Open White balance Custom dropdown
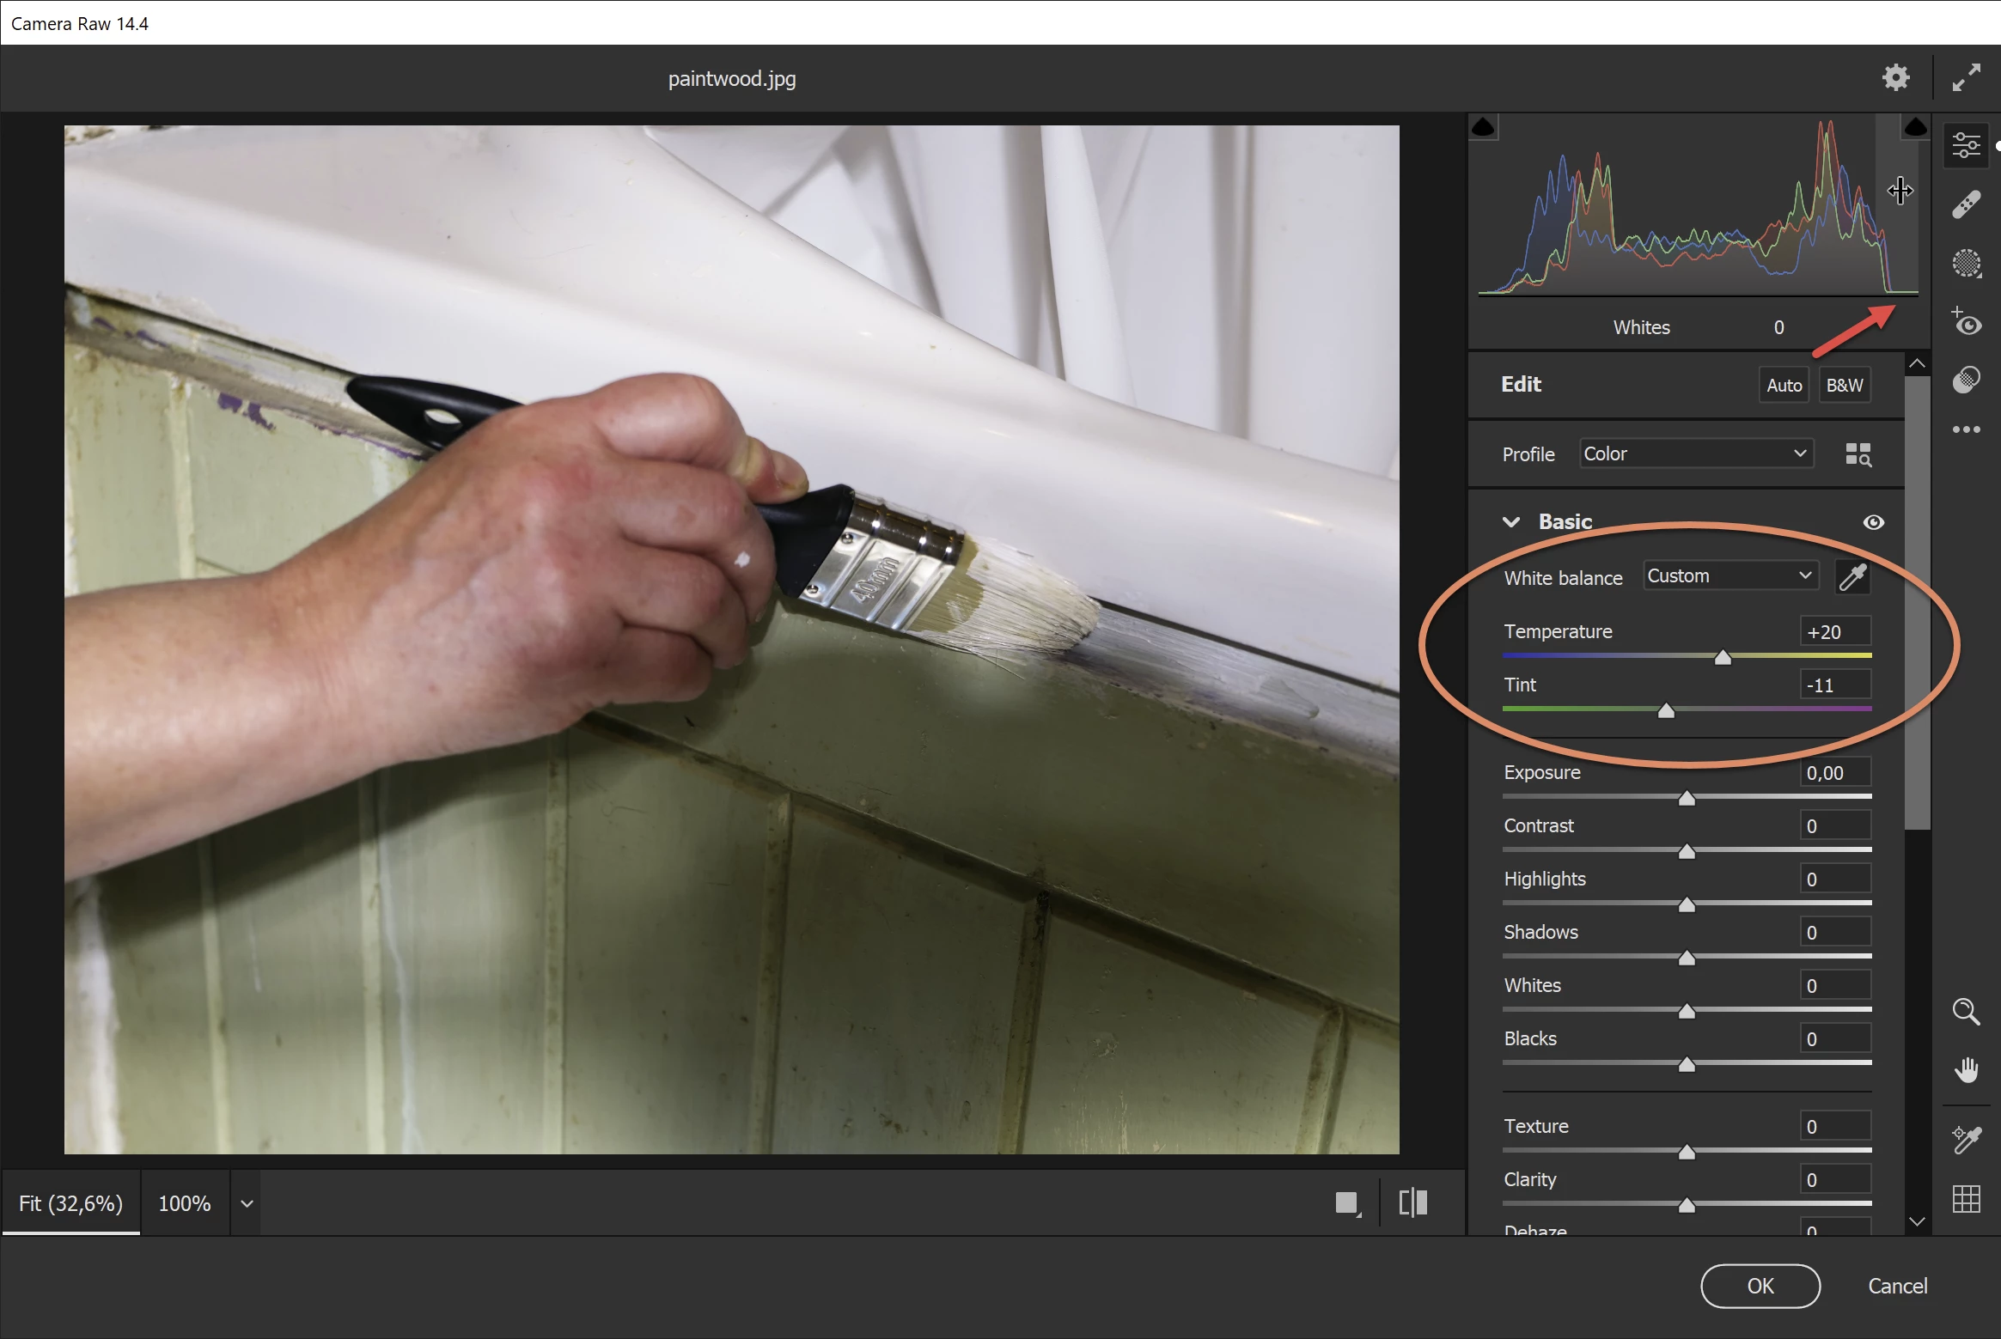2001x1339 pixels. tap(1729, 575)
